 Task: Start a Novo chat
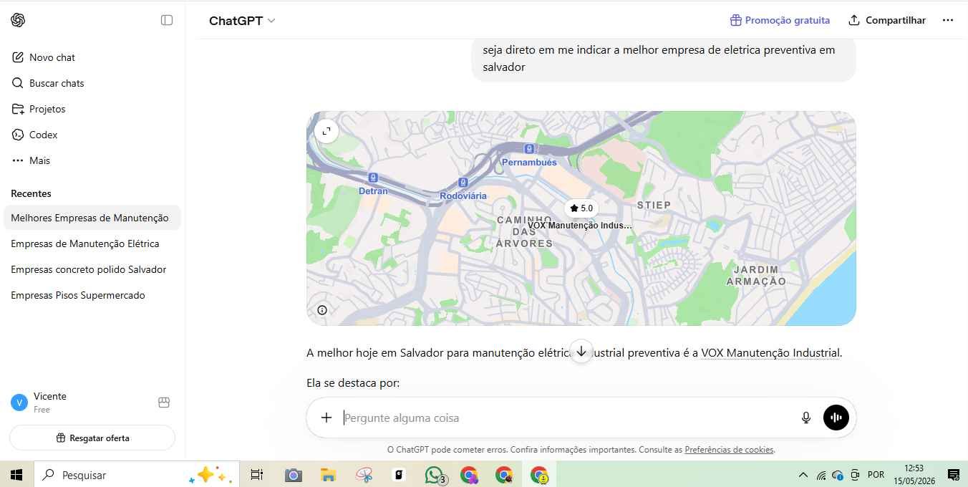[92, 57]
